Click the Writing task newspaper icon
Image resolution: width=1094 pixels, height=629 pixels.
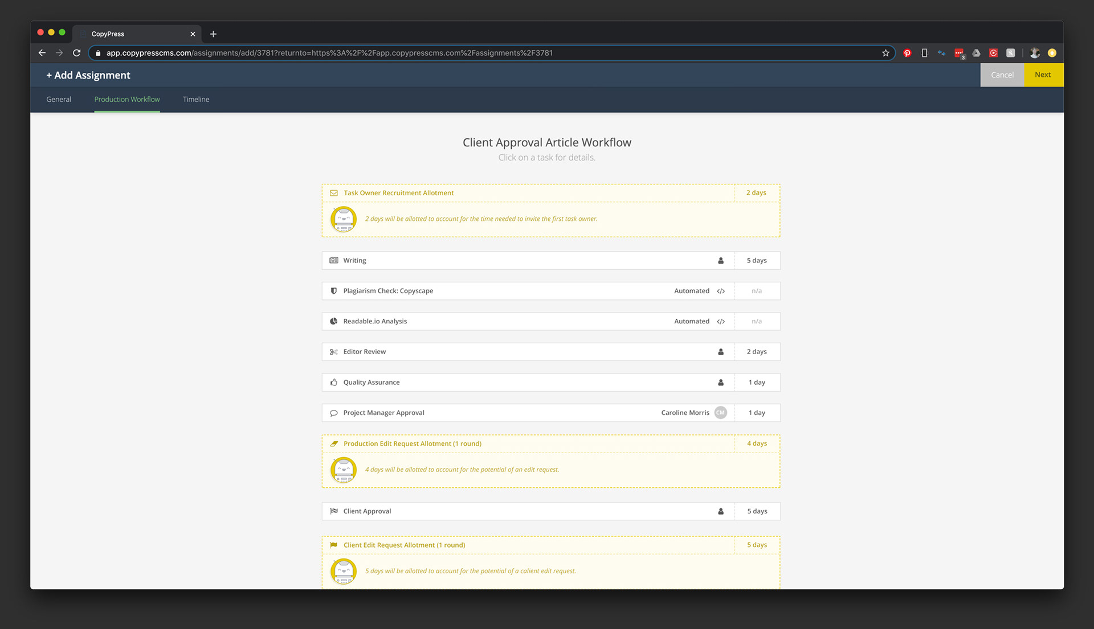(x=334, y=260)
